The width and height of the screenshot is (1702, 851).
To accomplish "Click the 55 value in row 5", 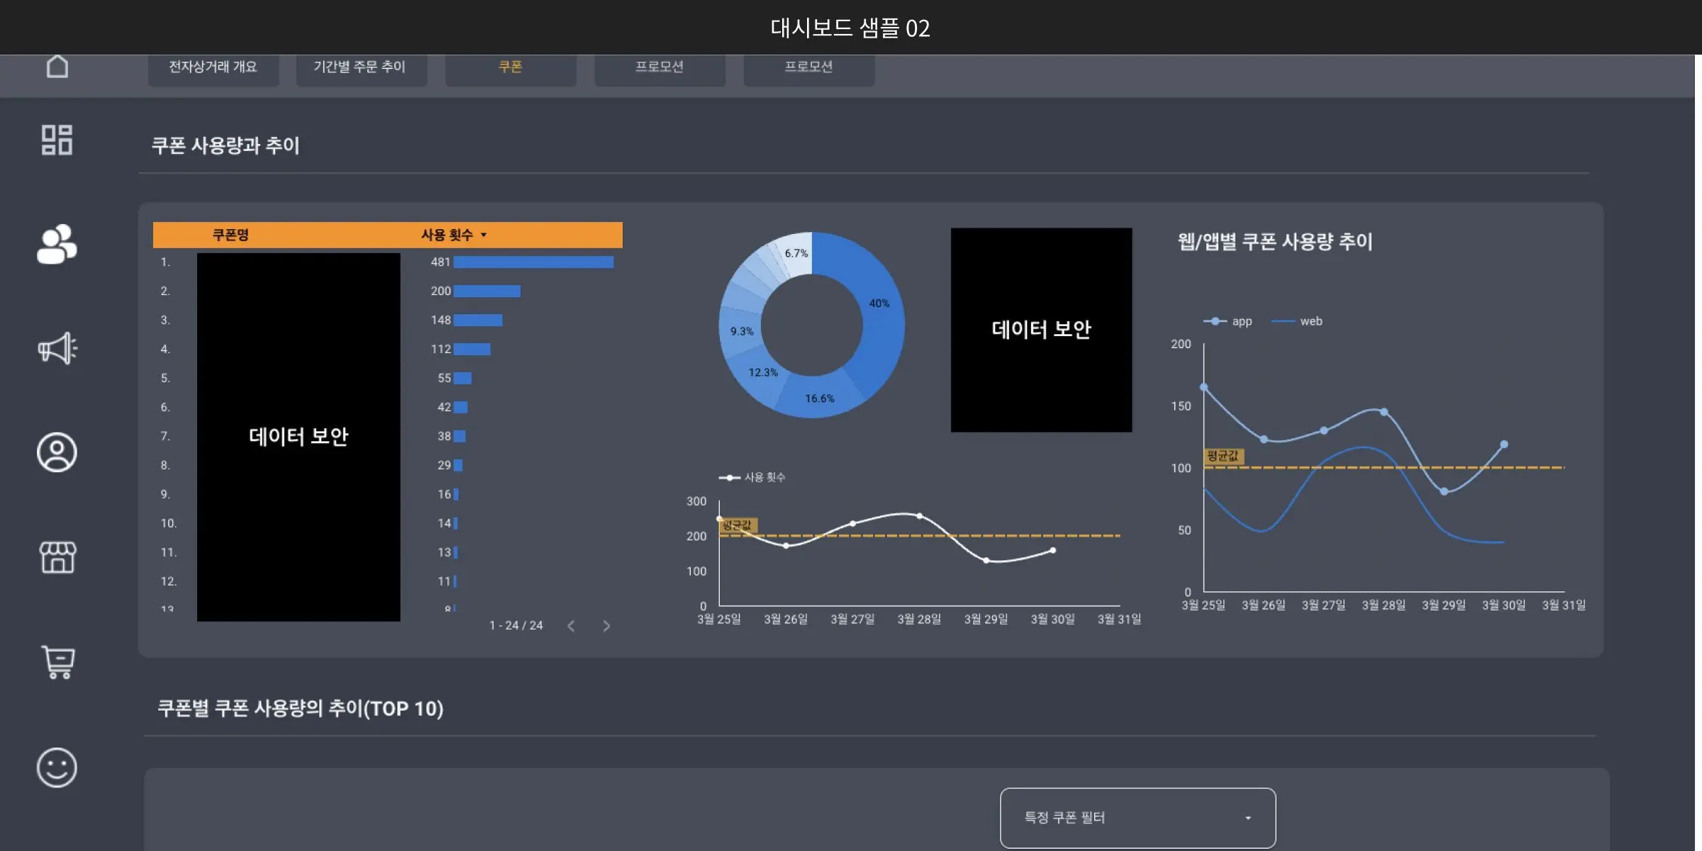I will (x=445, y=379).
